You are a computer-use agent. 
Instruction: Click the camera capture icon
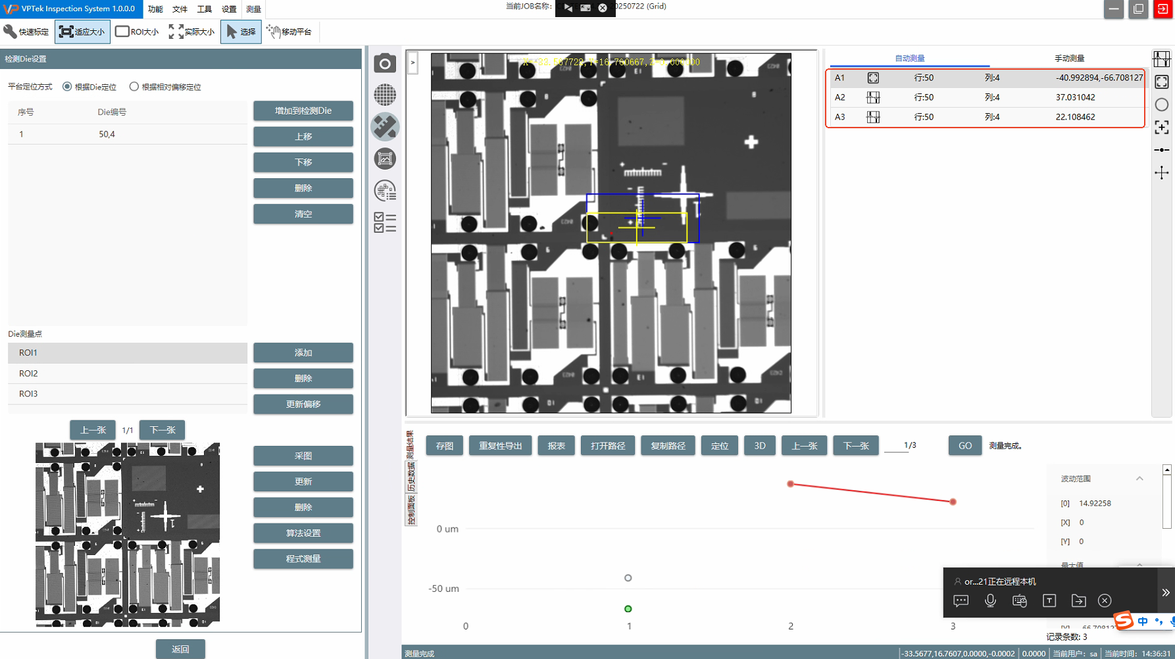click(x=385, y=64)
